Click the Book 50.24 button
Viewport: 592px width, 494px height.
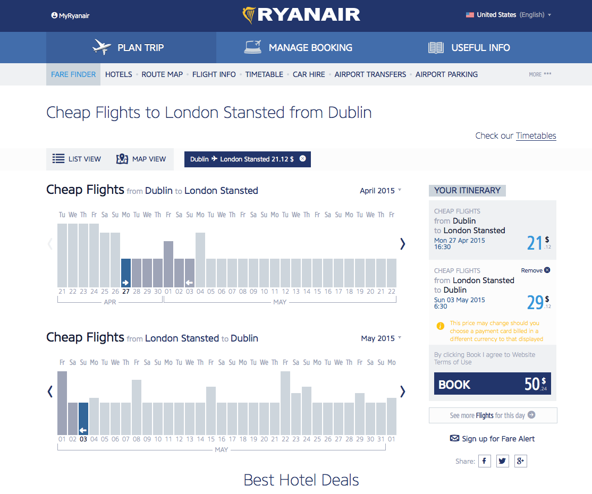coord(492,384)
